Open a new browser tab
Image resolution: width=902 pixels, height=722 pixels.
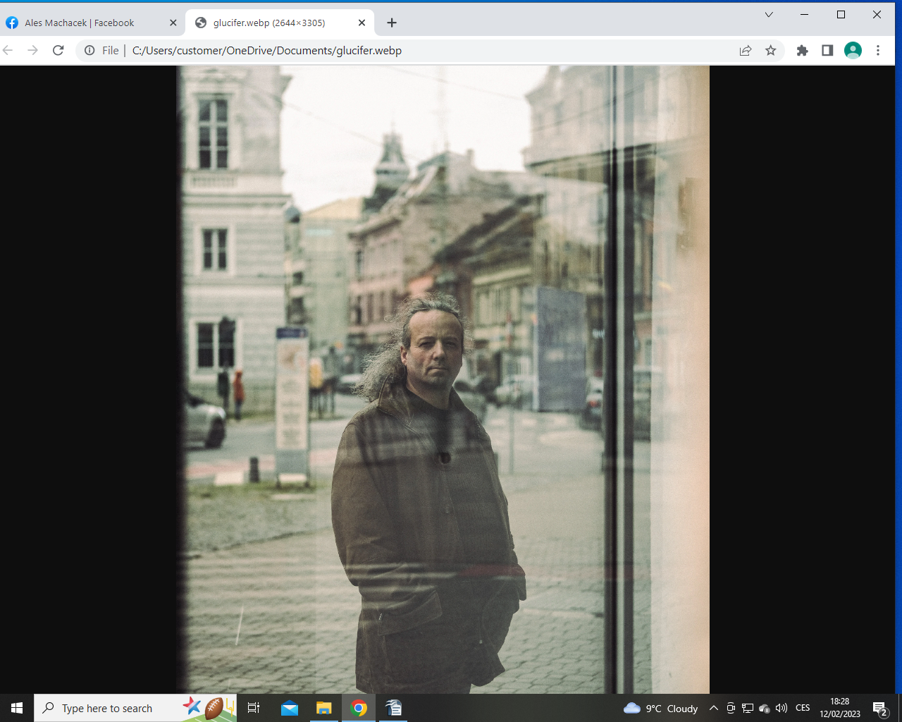click(392, 23)
